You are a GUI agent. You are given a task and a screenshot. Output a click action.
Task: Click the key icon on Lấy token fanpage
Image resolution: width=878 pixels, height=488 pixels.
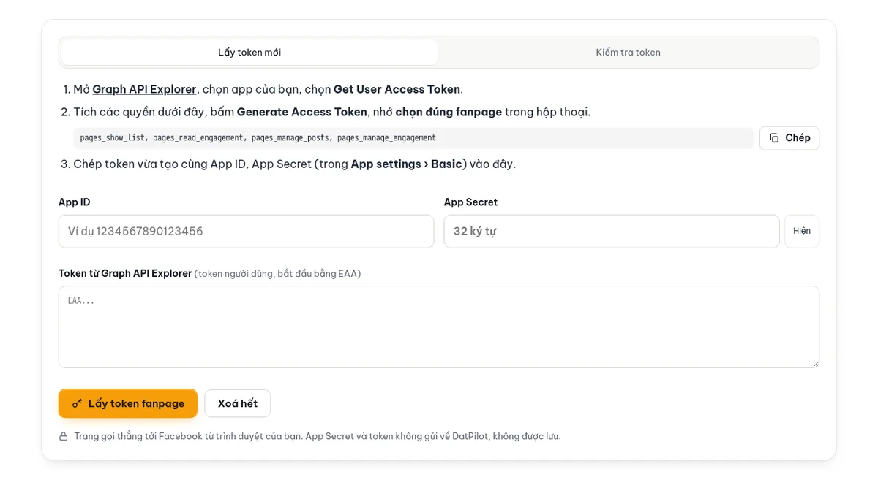(77, 403)
